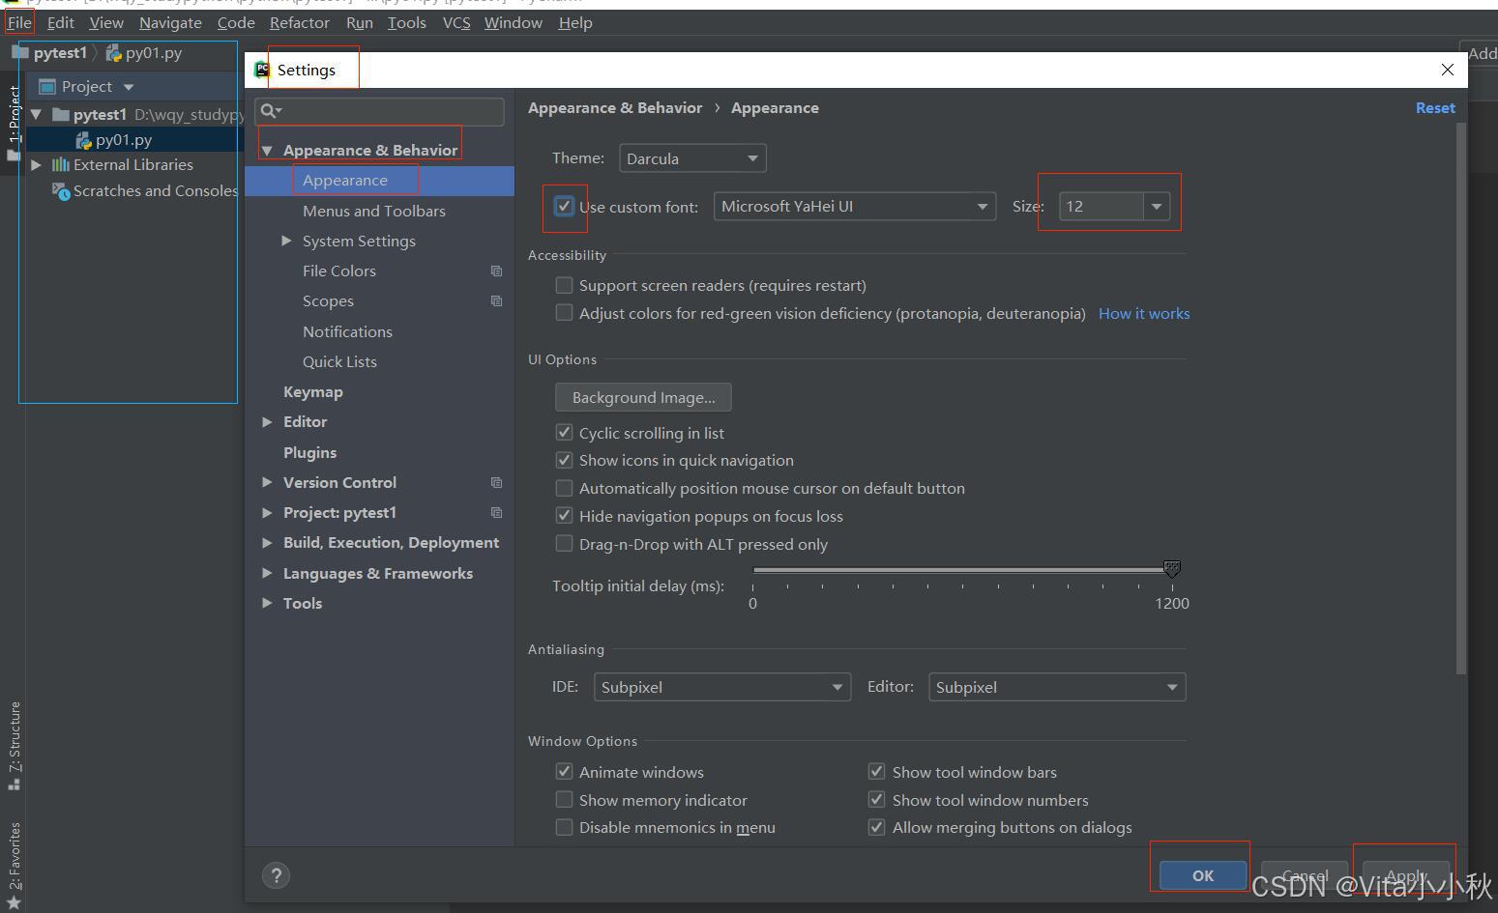
Task: Click the OK button
Action: click(1203, 875)
